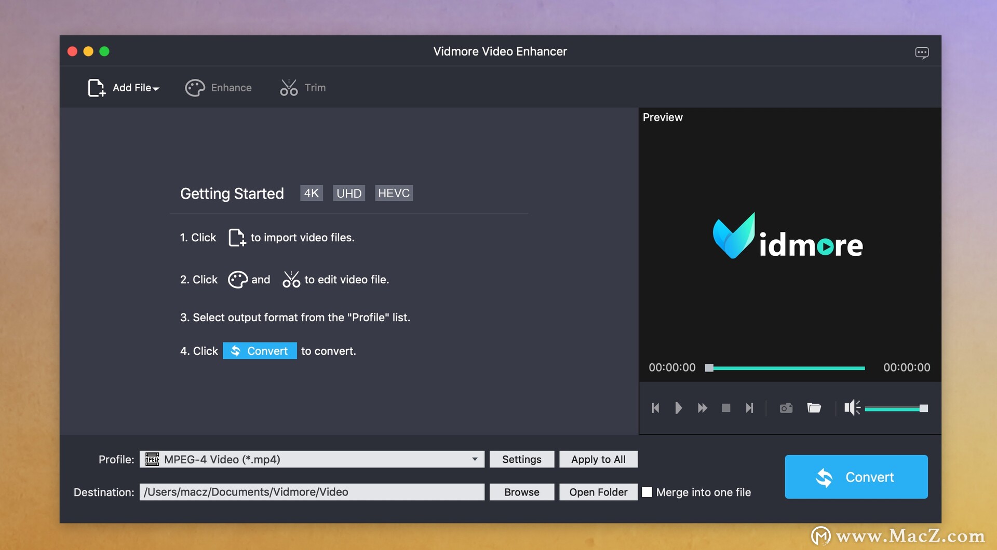This screenshot has height=550, width=997.
Task: Click the yellow minimize window button
Action: [88, 51]
